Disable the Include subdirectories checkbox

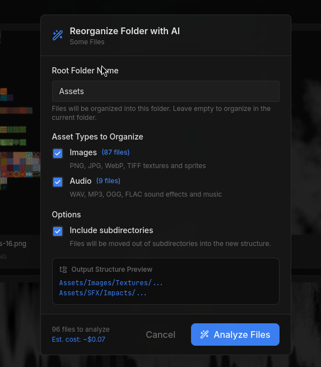point(58,231)
